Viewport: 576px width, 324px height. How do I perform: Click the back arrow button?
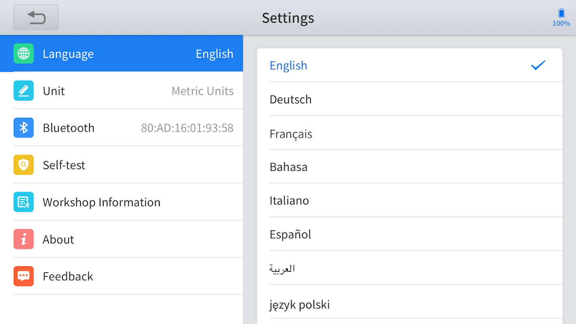tap(36, 17)
